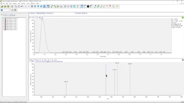Select the TIC tree item in the info panel
Screen dimensions: 184x103
(12, 19)
